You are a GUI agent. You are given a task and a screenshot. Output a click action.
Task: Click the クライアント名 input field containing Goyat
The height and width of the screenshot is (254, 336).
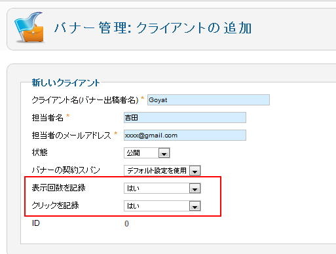pos(208,100)
